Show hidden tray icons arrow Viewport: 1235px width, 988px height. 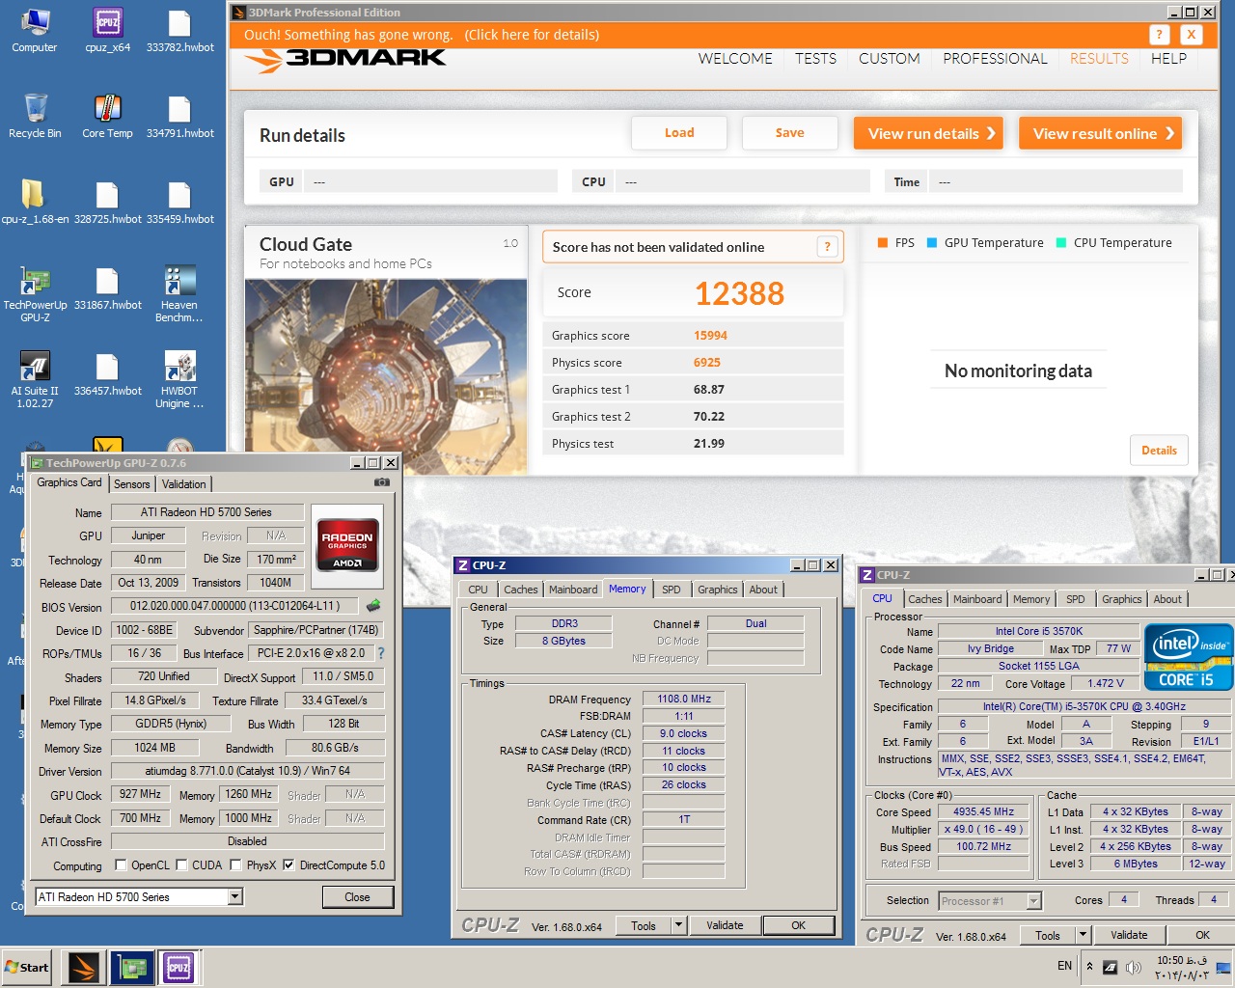pos(1089,966)
